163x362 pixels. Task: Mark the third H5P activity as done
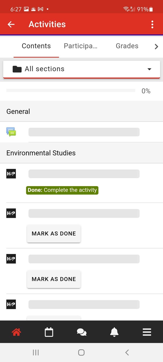pos(53,279)
